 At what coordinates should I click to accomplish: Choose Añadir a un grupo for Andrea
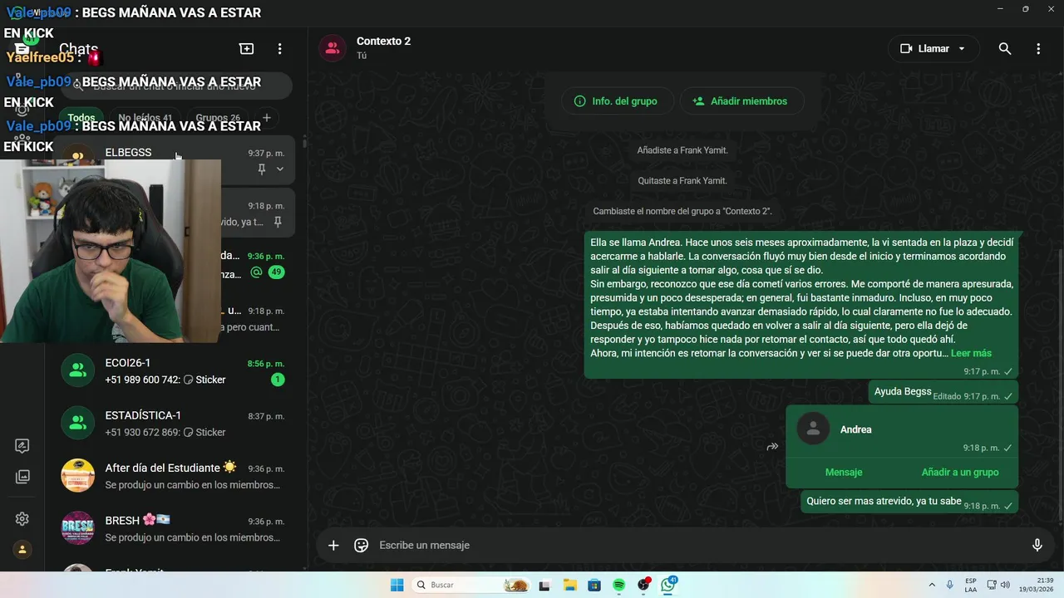960,472
